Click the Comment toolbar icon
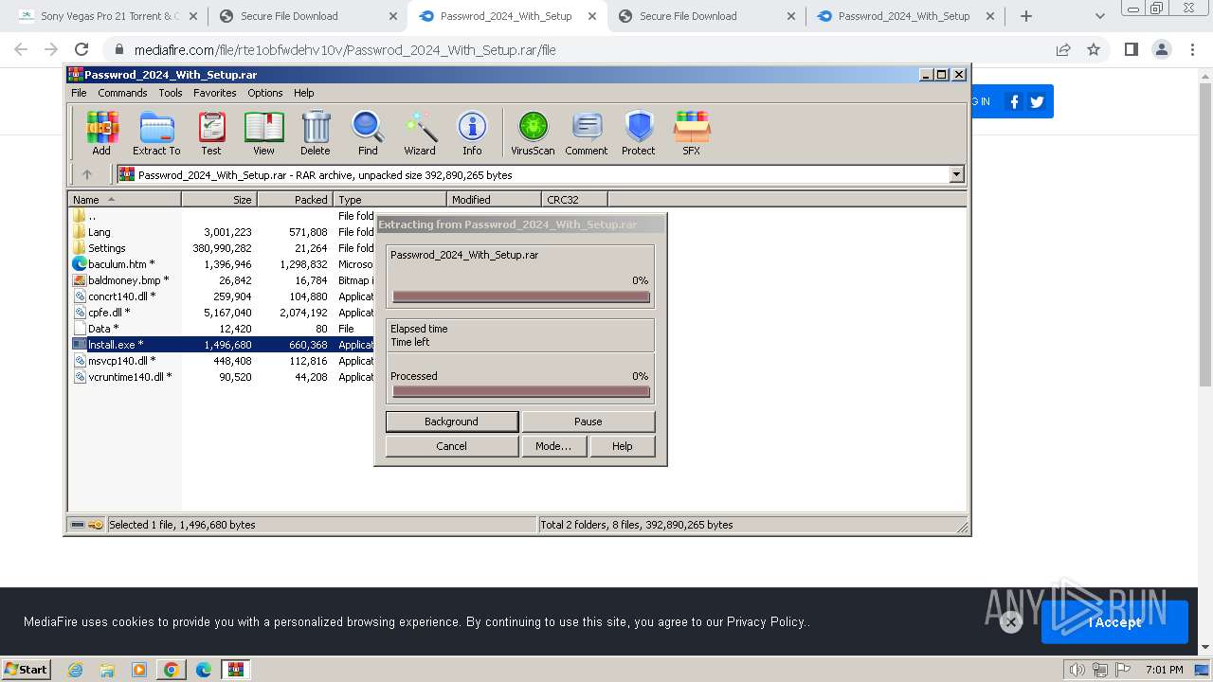This screenshot has height=682, width=1213. 587,133
